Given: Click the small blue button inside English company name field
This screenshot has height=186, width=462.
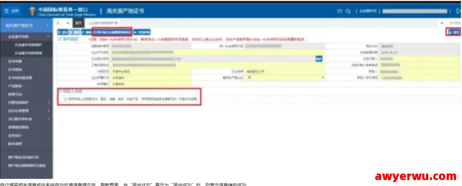Looking at the screenshot, I should 319,59.
